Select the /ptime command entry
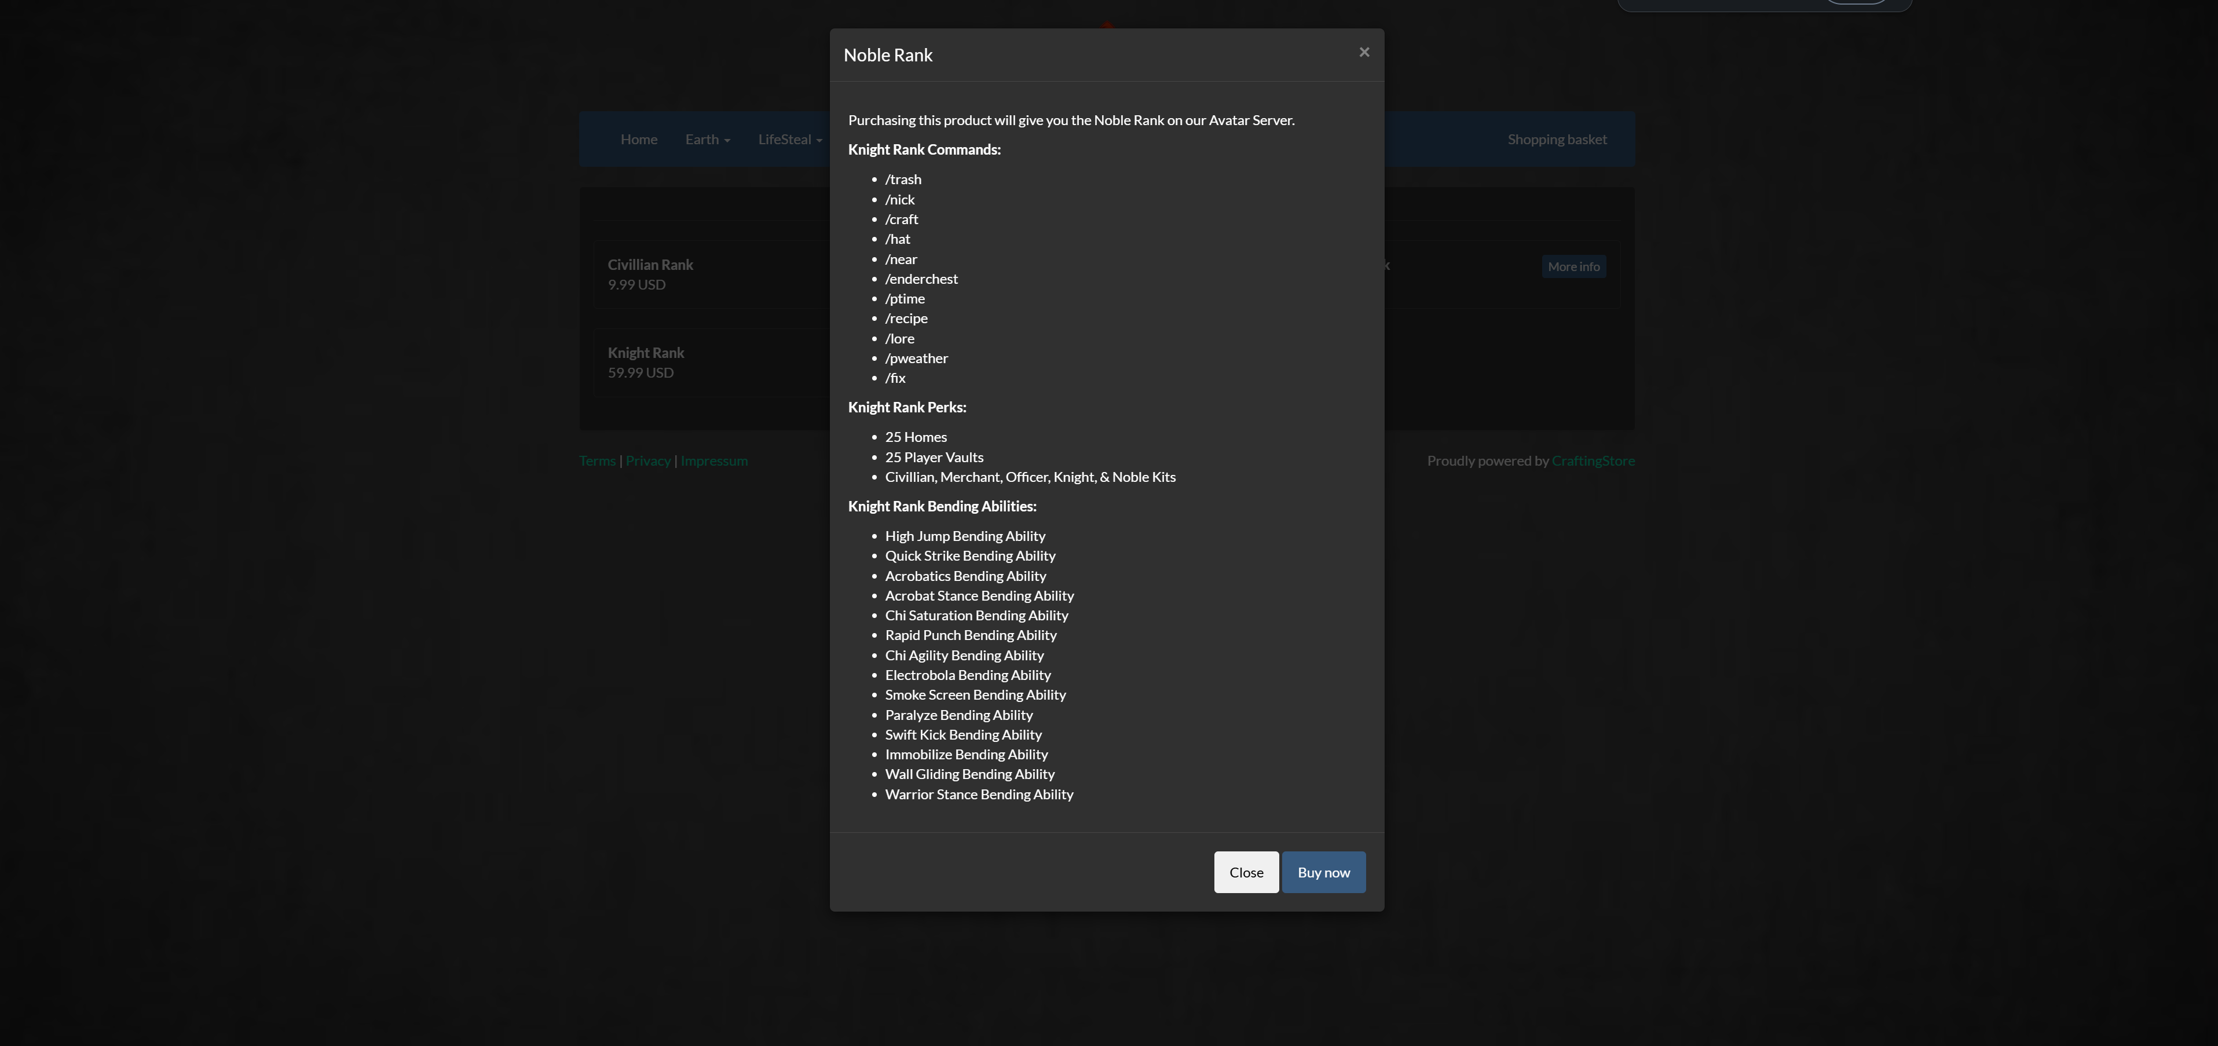 (x=905, y=299)
